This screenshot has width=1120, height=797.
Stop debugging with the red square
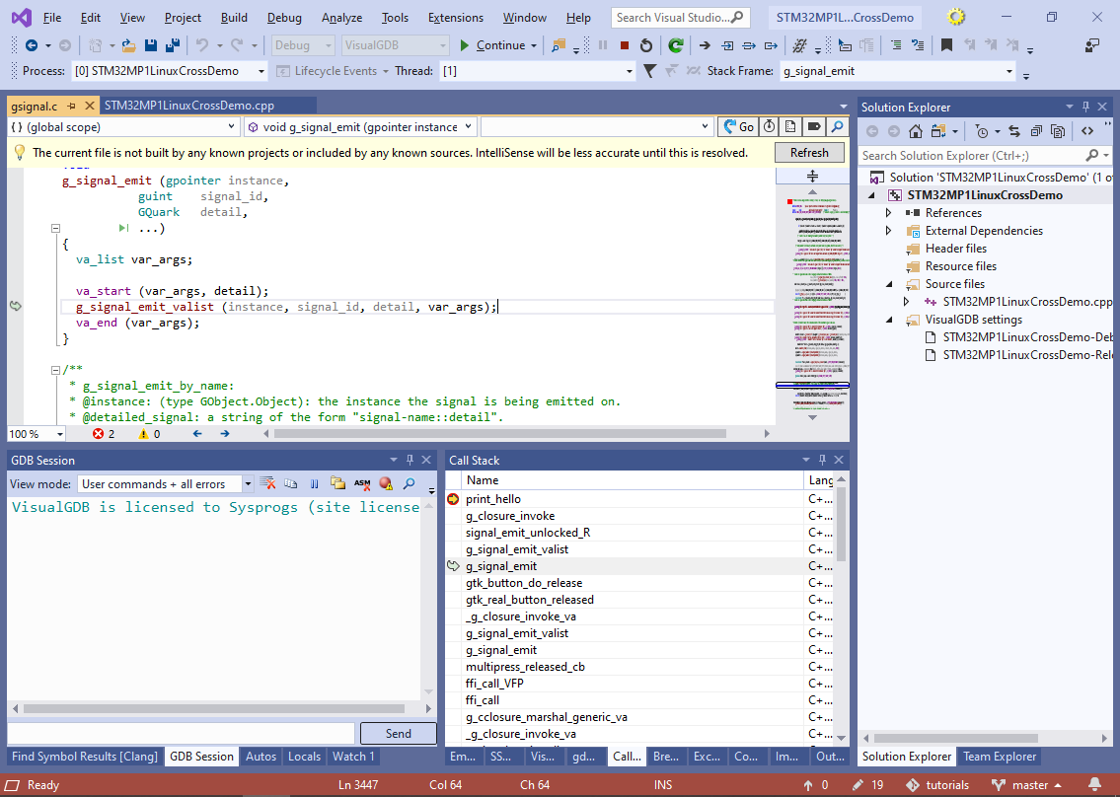point(625,45)
